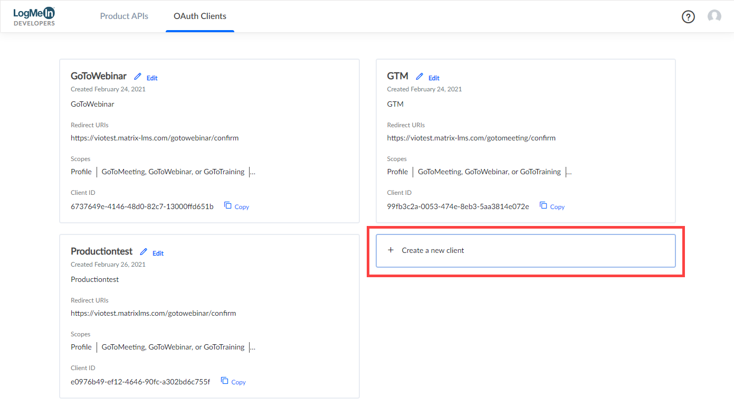The width and height of the screenshot is (734, 415).
Task: Select the OAuth Clients tab
Action: (x=200, y=16)
